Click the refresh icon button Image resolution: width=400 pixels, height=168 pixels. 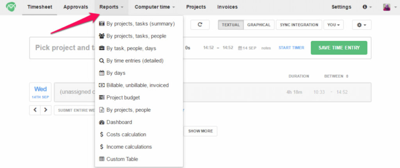(x=200, y=25)
